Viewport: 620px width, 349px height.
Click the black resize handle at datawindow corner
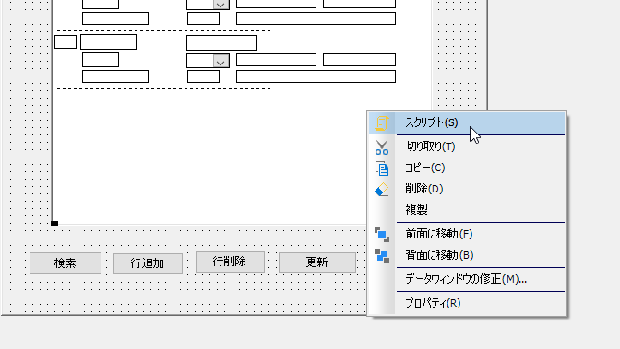tap(54, 224)
